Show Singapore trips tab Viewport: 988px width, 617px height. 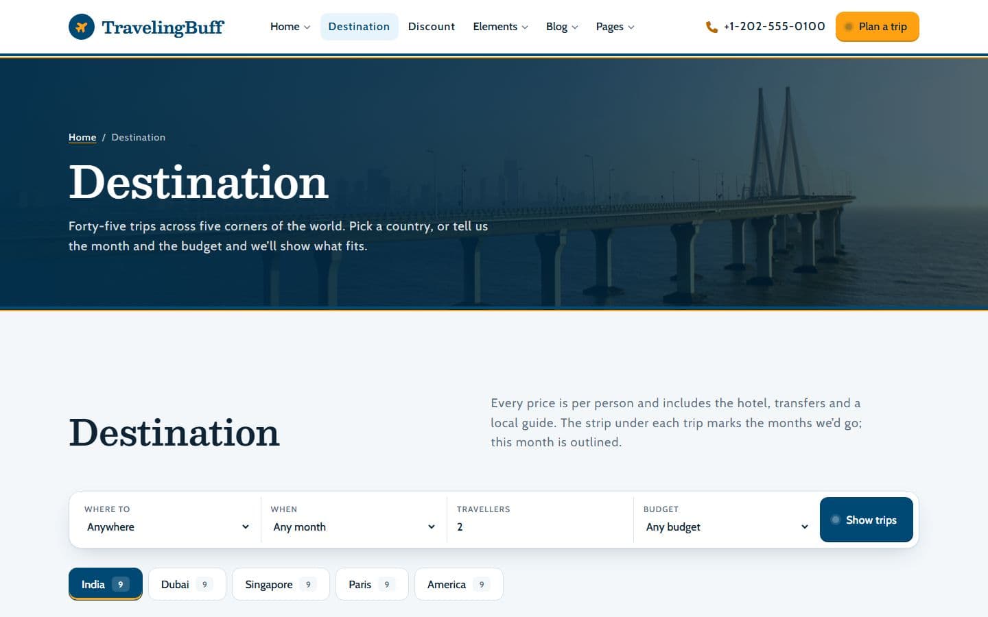[x=281, y=584]
